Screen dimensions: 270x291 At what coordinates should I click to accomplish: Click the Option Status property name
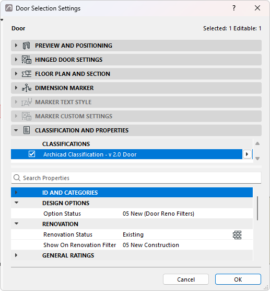pos(62,214)
